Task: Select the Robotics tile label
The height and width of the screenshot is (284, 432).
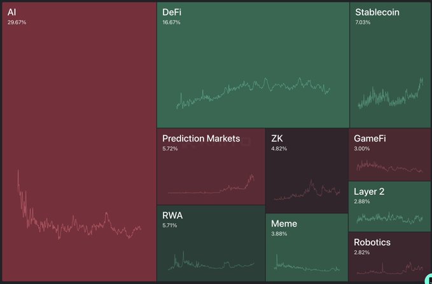Action: 372,243
